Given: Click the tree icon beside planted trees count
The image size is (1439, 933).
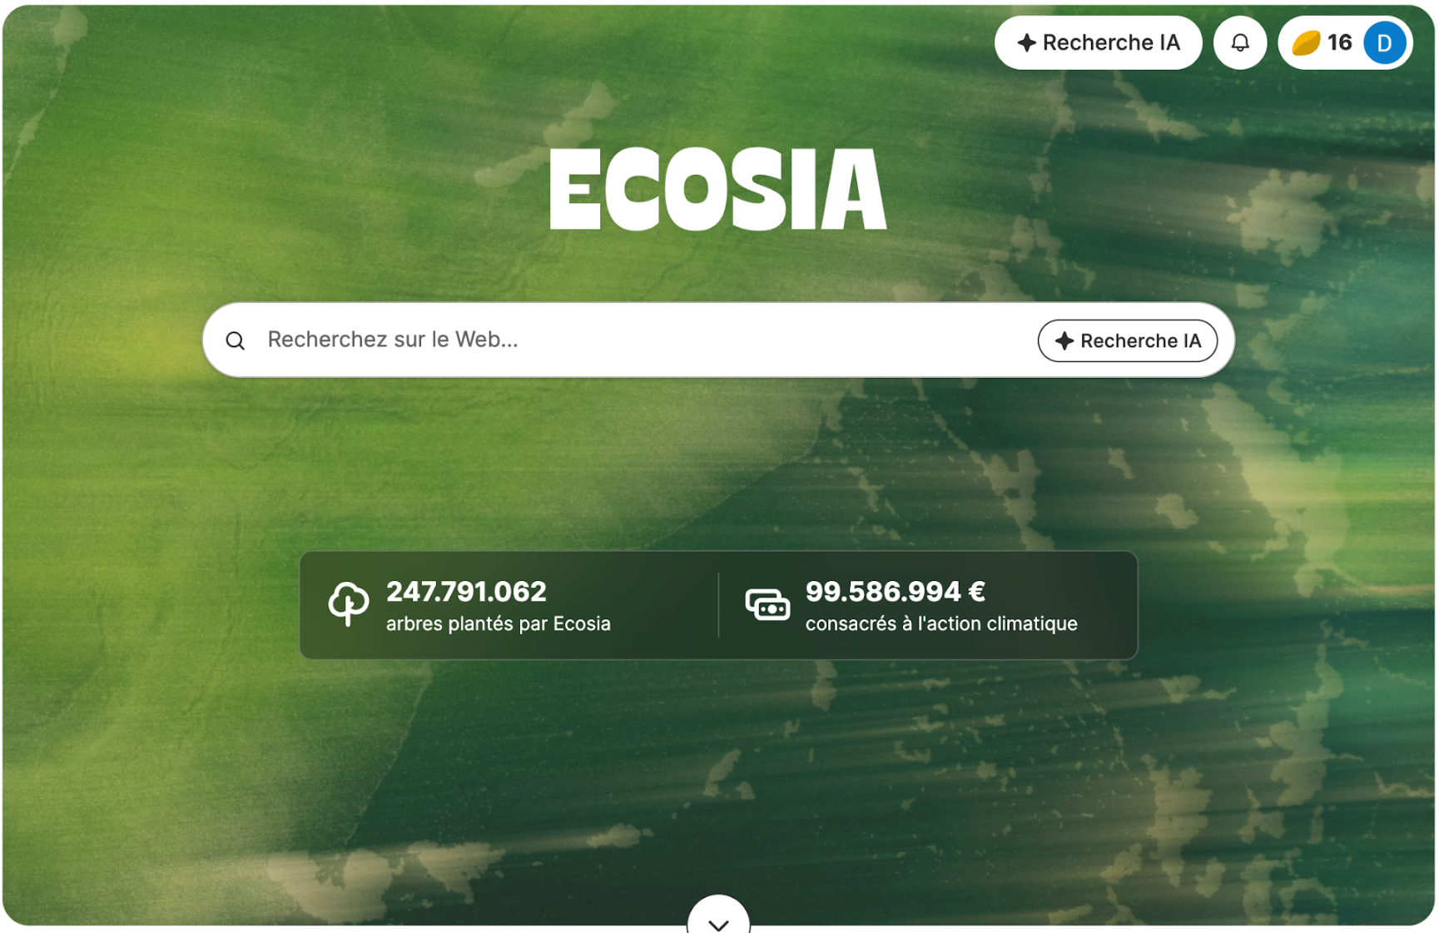Looking at the screenshot, I should click(x=348, y=603).
